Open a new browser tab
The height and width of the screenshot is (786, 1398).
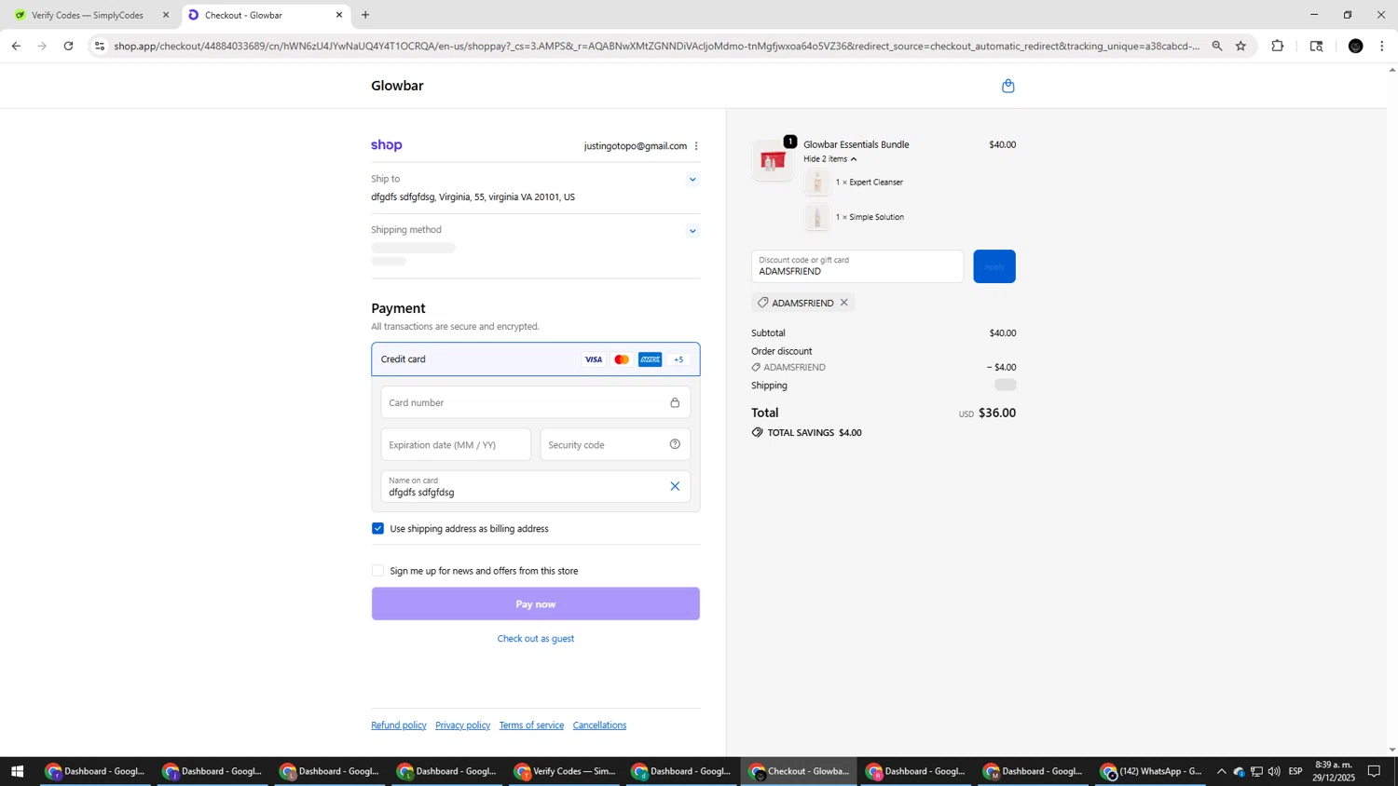coord(365,15)
